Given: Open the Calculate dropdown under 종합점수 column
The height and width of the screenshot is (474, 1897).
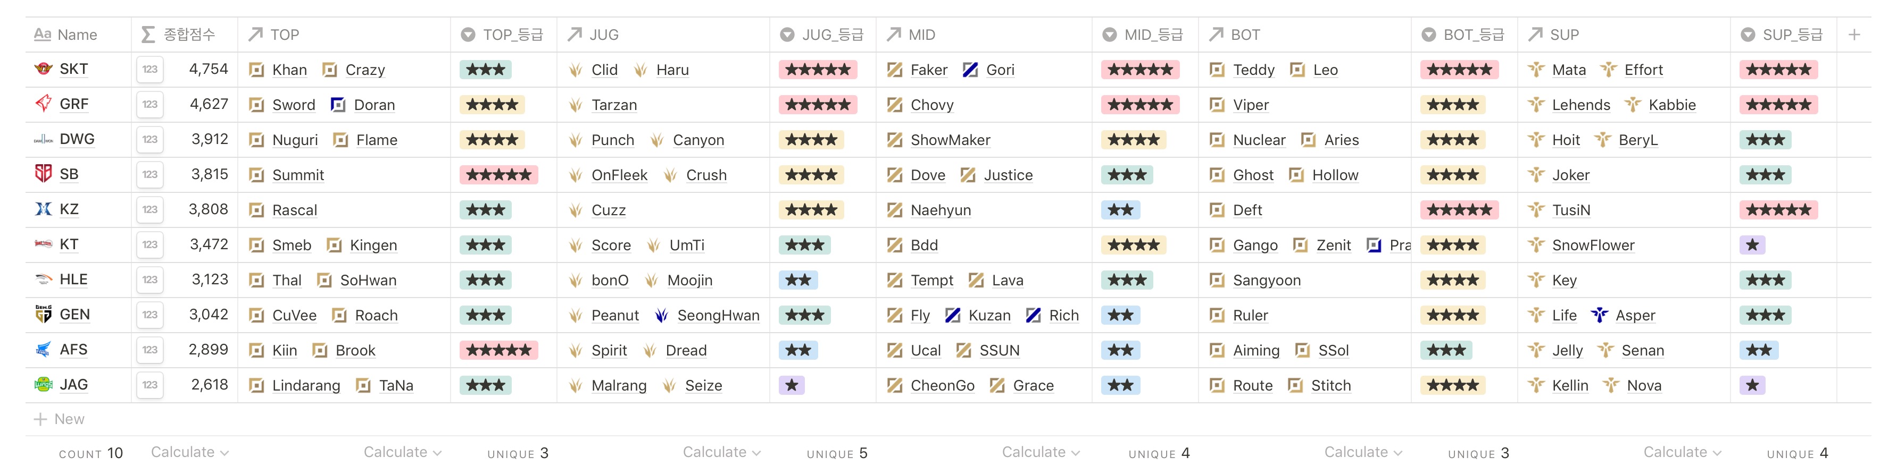Looking at the screenshot, I should pos(189,452).
